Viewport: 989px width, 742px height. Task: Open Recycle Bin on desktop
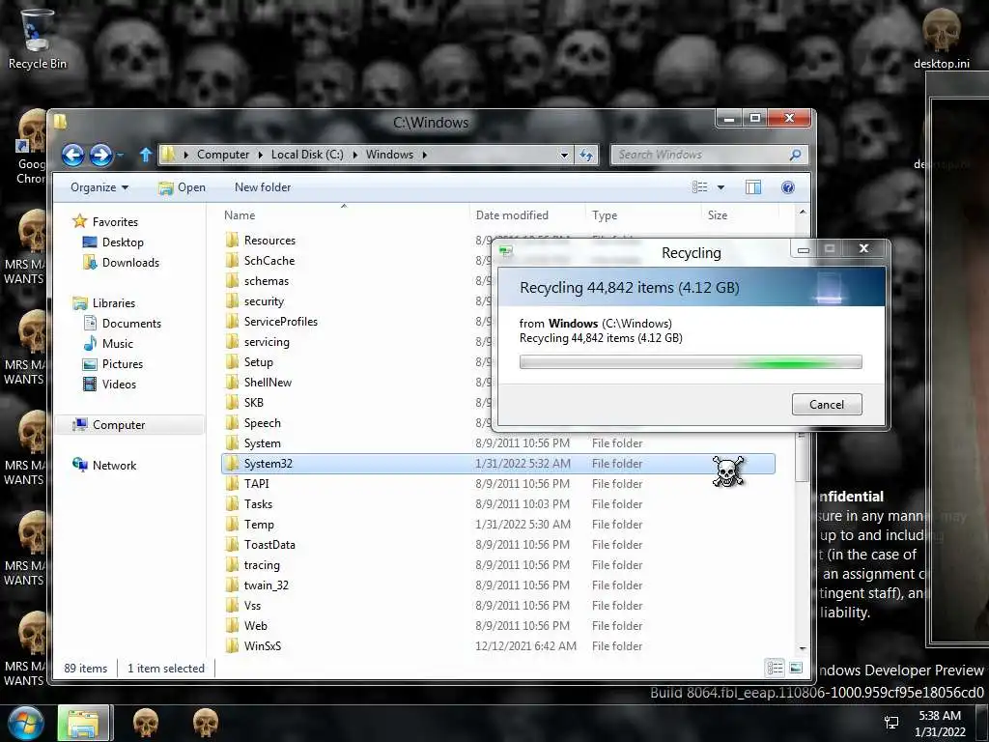[x=38, y=39]
